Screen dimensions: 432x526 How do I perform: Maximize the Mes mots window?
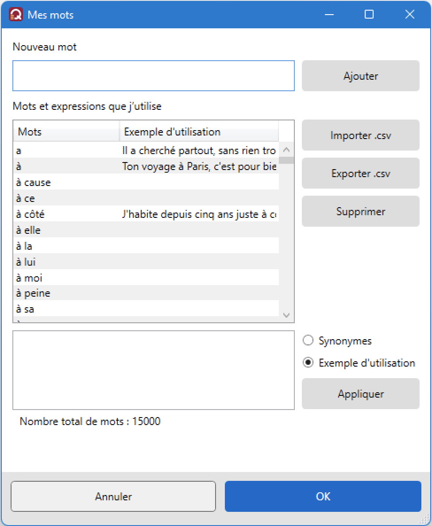point(369,15)
